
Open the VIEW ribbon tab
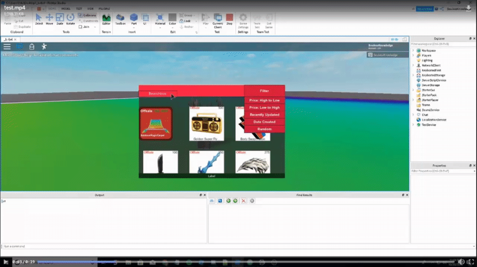90,9
